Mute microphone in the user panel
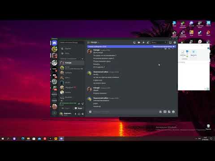 (x=76, y=114)
